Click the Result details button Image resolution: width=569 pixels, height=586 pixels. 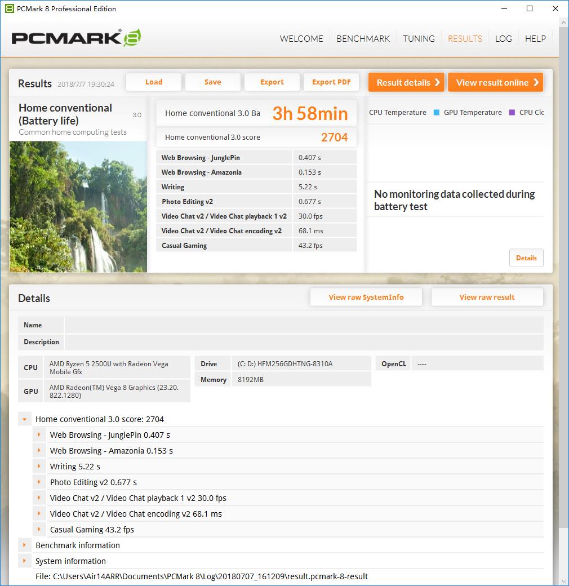pos(406,82)
